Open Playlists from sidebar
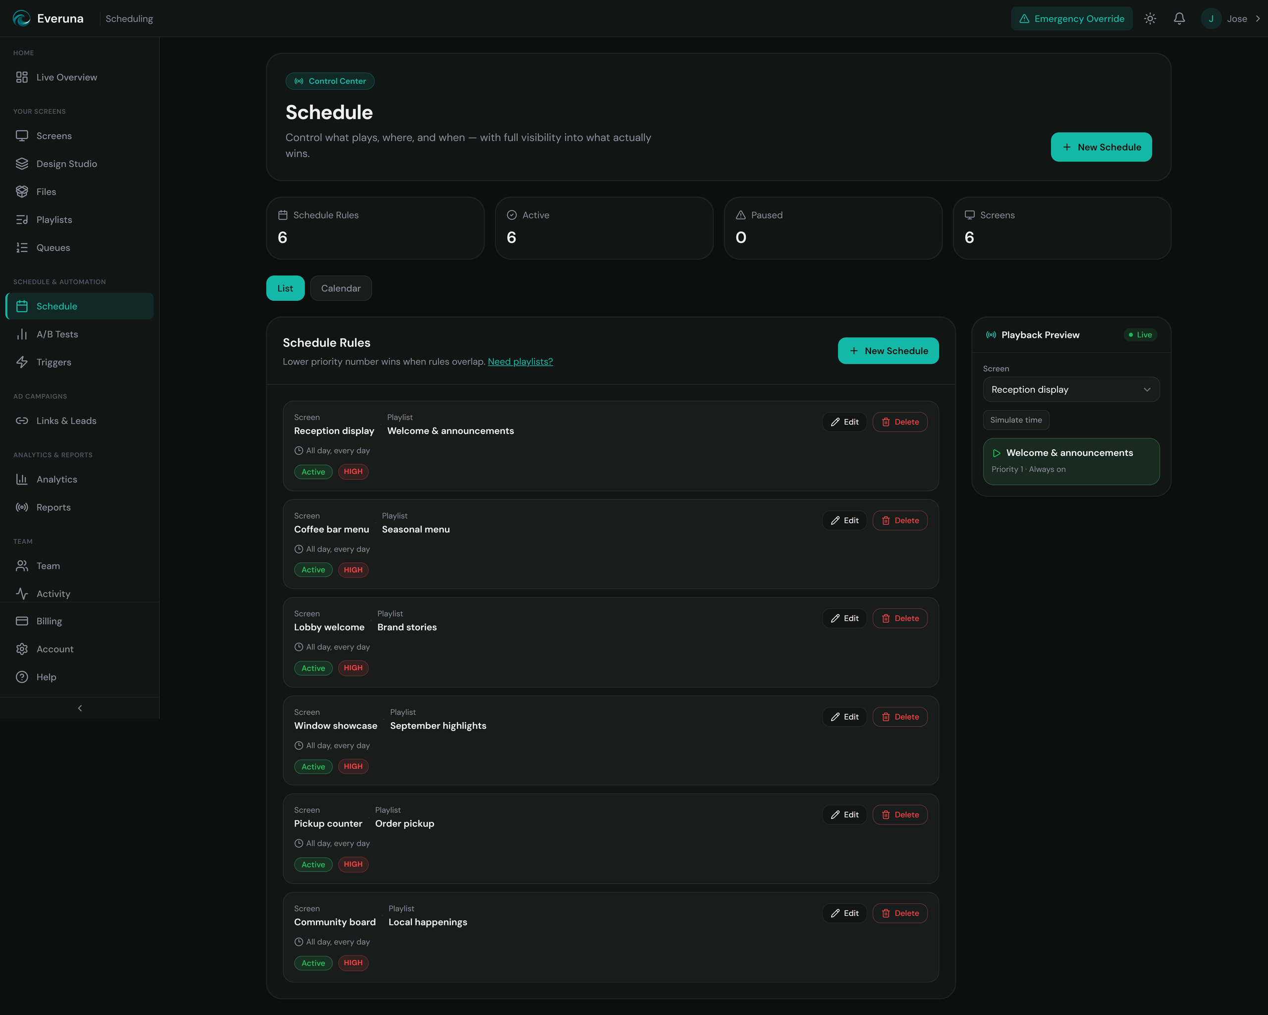 [x=79, y=219]
